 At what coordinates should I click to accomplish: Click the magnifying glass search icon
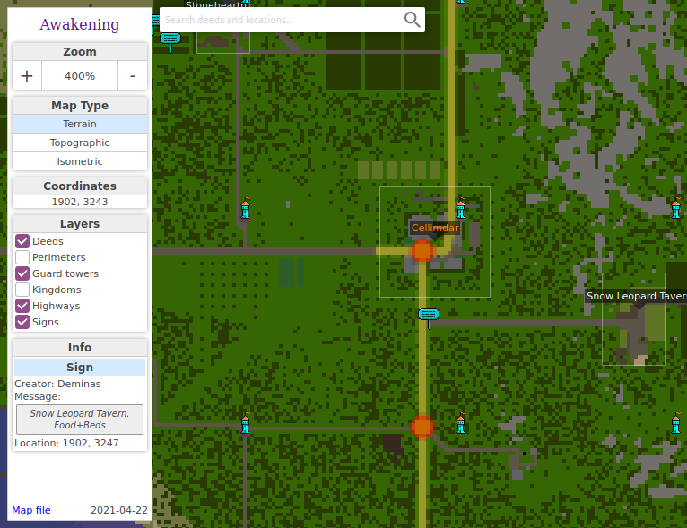point(412,20)
